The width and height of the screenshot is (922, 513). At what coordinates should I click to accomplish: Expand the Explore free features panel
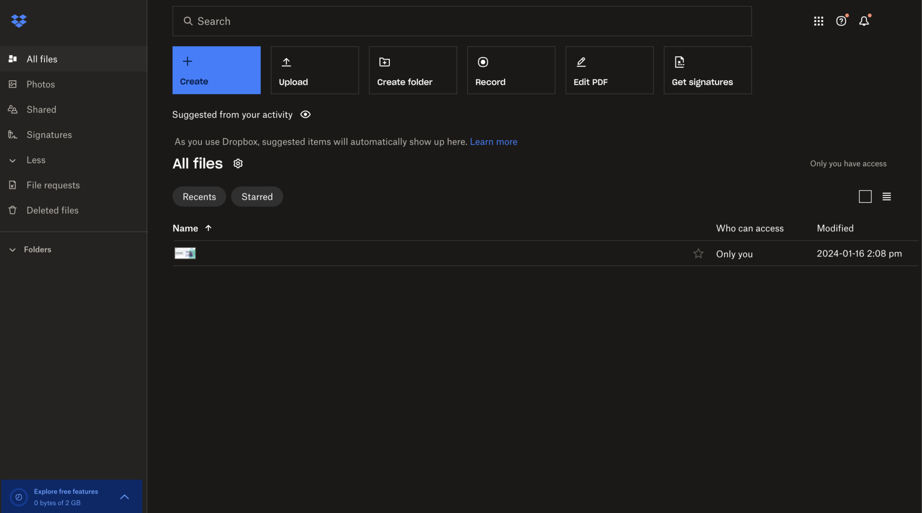pos(124,497)
